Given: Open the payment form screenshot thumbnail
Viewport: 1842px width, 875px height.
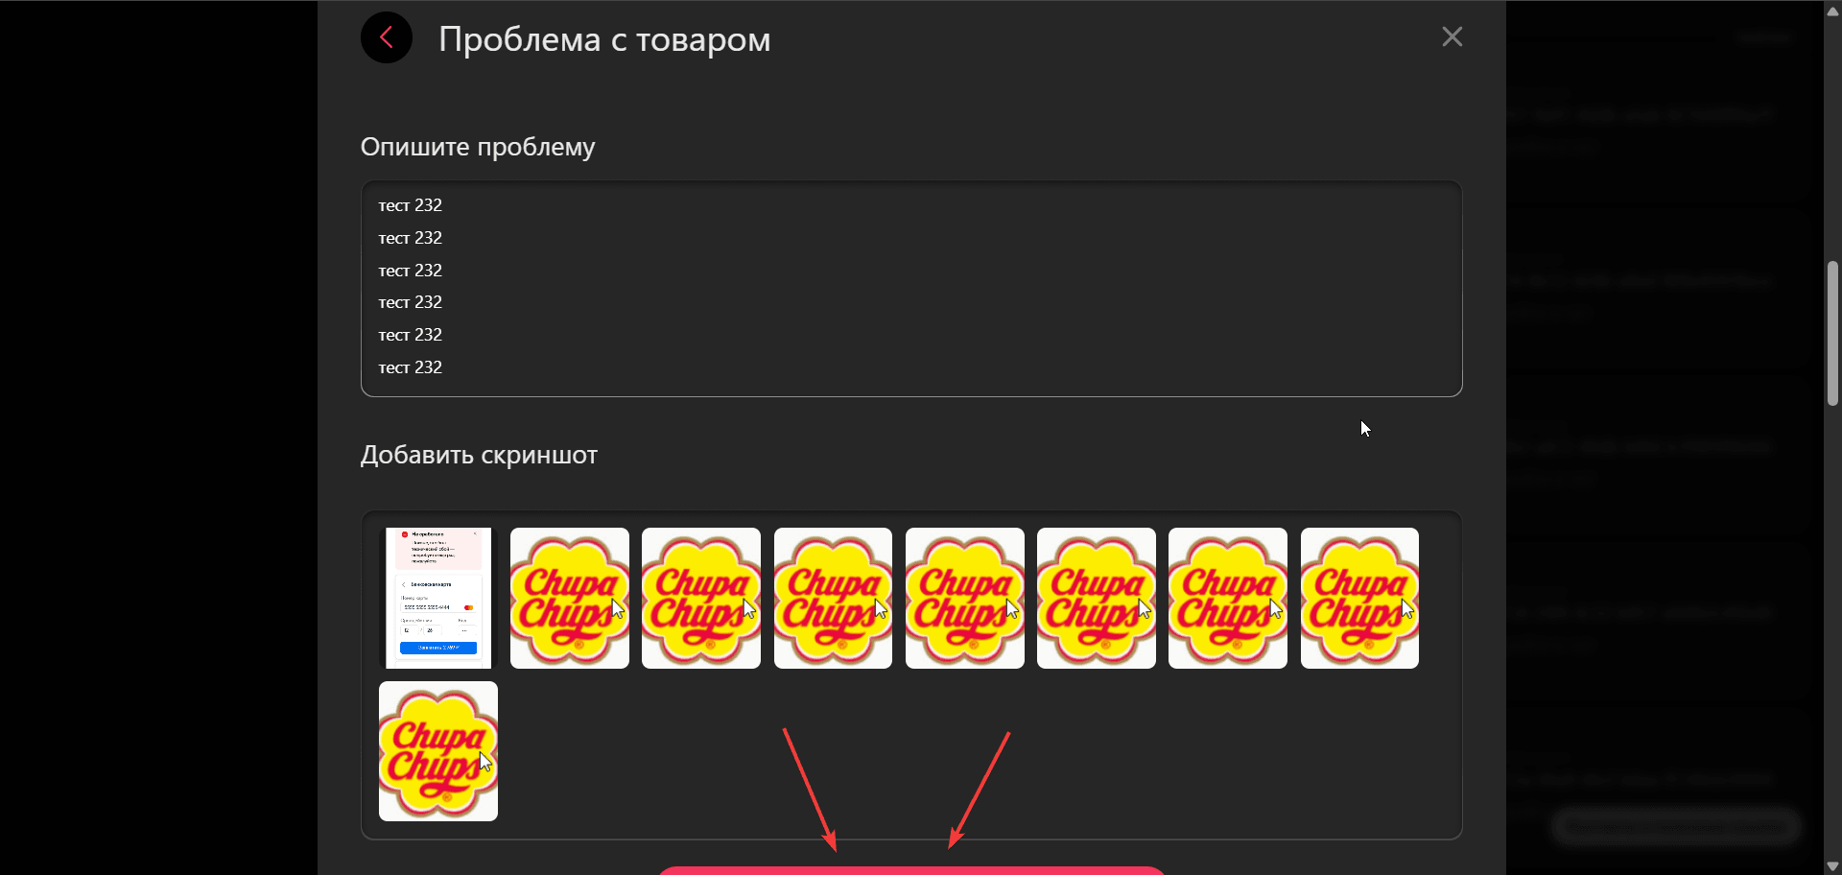Looking at the screenshot, I should click(438, 598).
